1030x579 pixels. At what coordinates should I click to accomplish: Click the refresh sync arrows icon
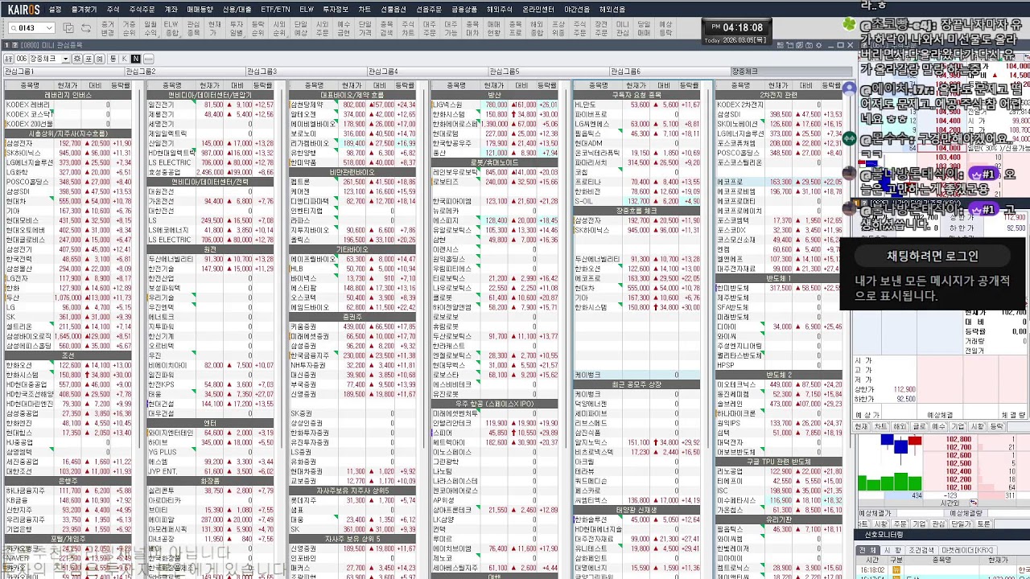coord(86,28)
